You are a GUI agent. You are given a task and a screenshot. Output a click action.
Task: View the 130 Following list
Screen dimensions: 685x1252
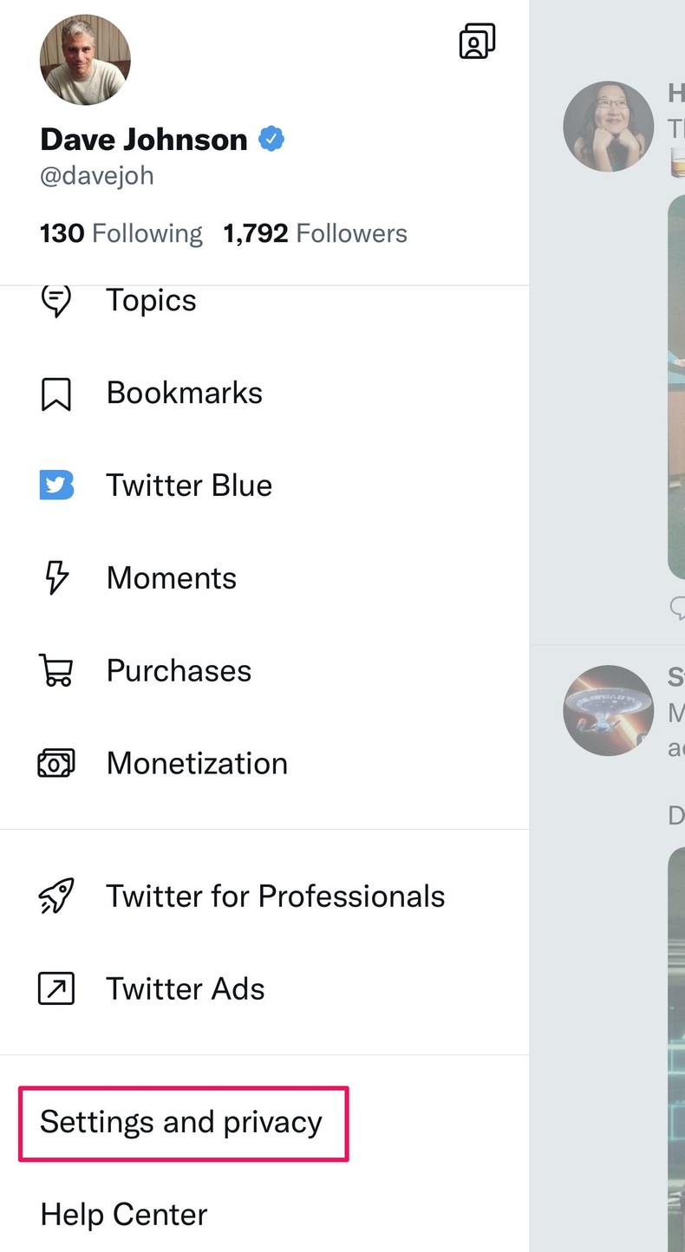click(121, 232)
